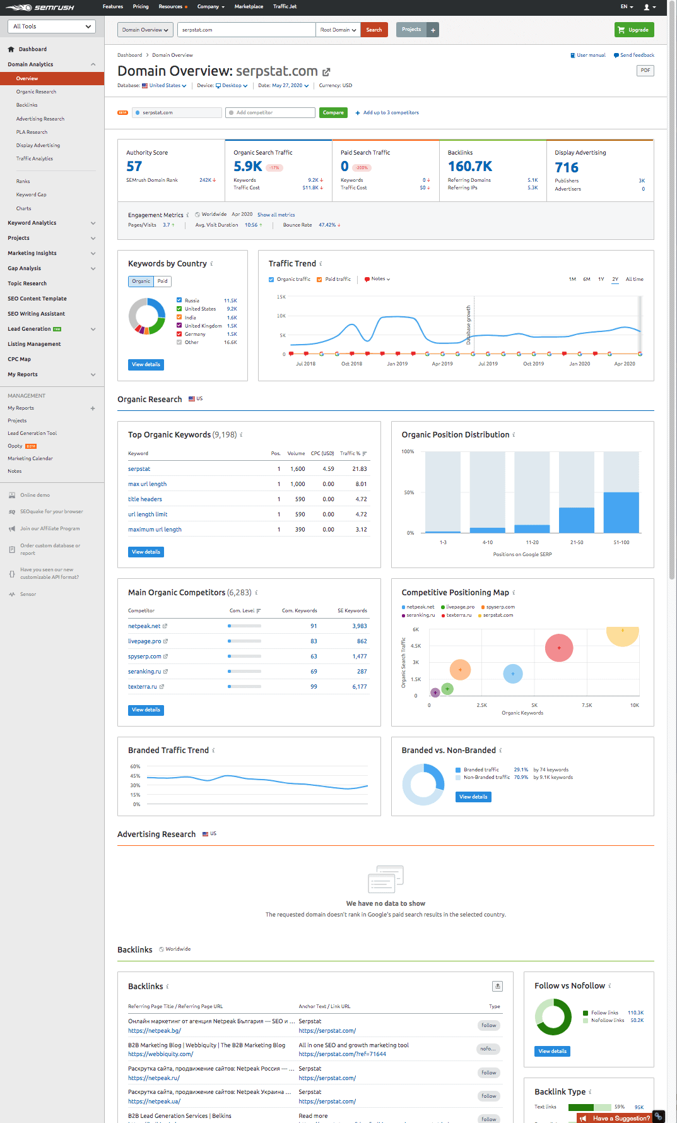Click the Sensor icon
The image size is (677, 1123).
click(12, 594)
